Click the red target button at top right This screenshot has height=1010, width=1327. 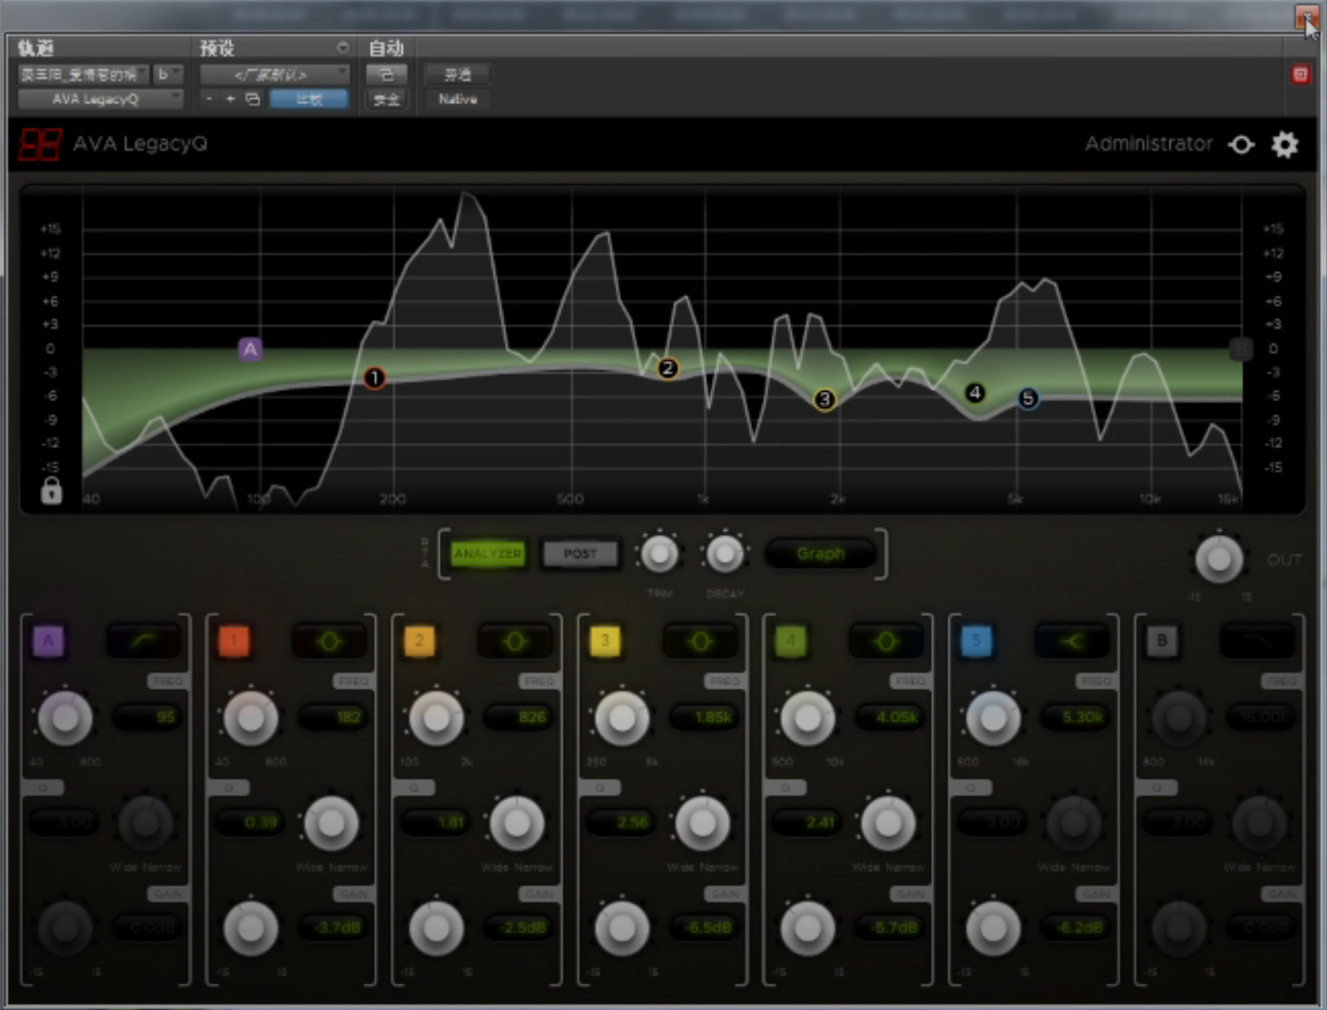pos(1300,75)
